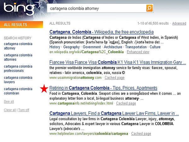Image resolution: width=189 pixels, height=142 pixels.
Task: Select the ALL RESULTS orange tab
Action: tap(16, 25)
